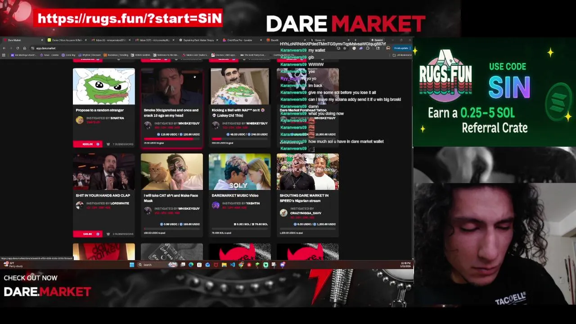Open the cat and face mask thumbnail
576x324 pixels.
click(172, 172)
